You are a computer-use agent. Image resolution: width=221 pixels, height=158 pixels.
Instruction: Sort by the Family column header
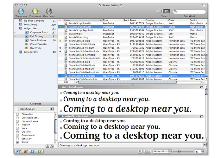coord(198,20)
